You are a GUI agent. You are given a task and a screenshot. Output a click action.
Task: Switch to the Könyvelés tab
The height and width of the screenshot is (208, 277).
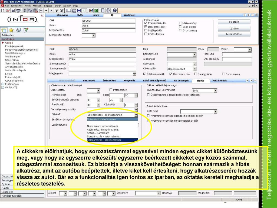[x=130, y=81]
